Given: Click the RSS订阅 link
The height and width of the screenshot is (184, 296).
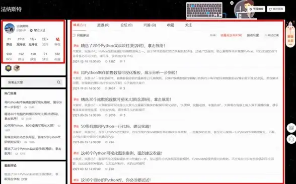Looking at the screenshot, I should point(272,35).
